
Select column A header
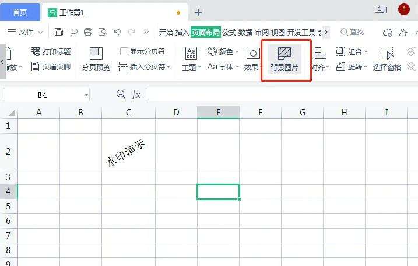pos(39,113)
